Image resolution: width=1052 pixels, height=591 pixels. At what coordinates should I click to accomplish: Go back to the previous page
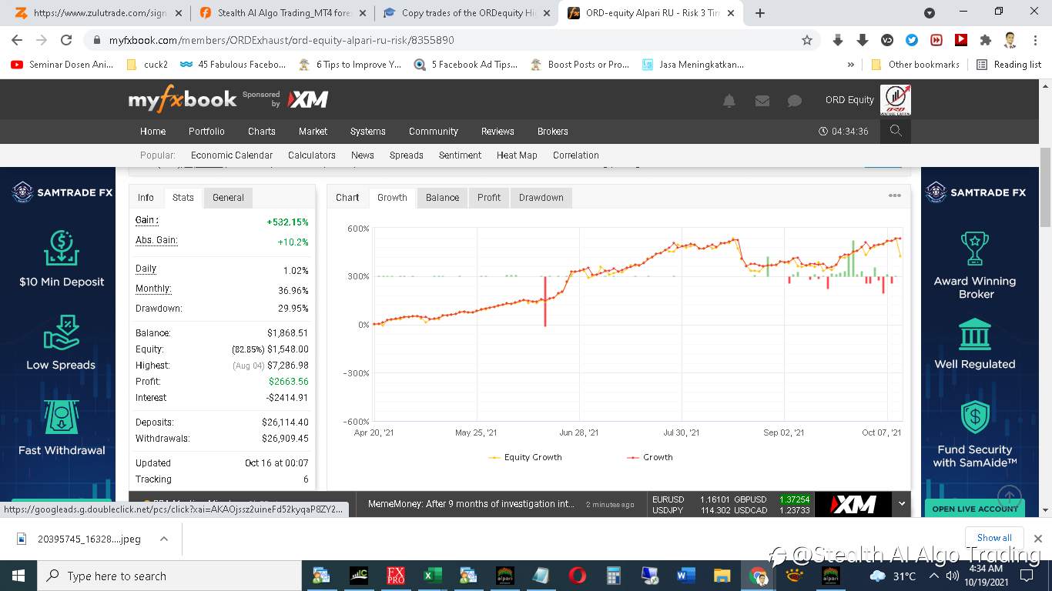click(x=17, y=40)
